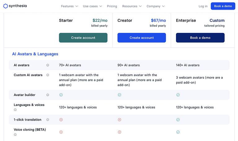Click info icon beside 1-click translation
Viewport: 238px width, 141px height.
click(x=48, y=120)
